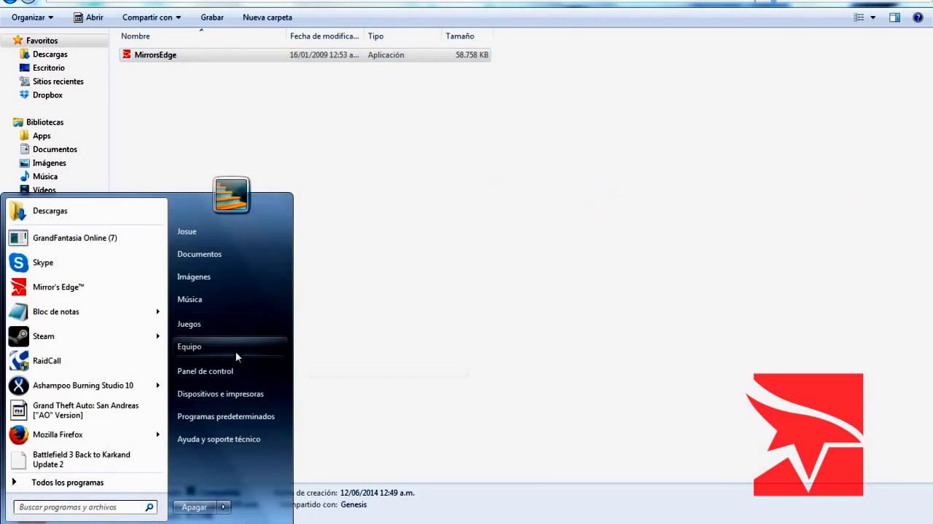Select the Apps library icon in the sidebar
Viewport: 933px width, 524px height.
coord(25,136)
